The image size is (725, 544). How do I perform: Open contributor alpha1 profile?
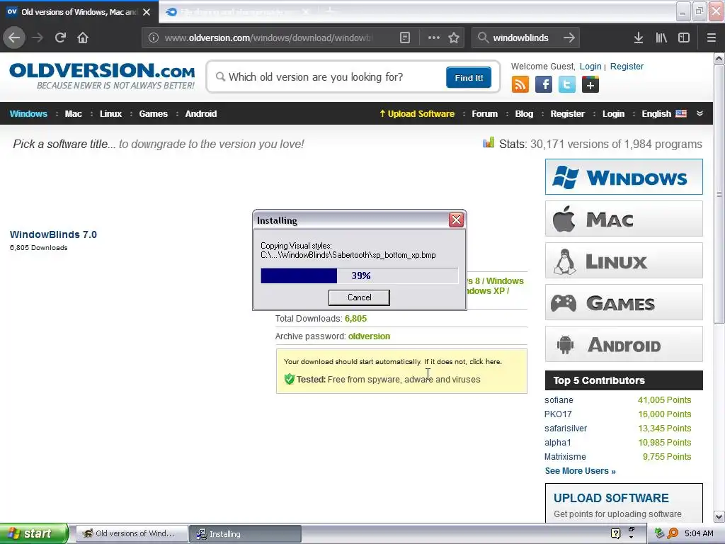click(558, 443)
